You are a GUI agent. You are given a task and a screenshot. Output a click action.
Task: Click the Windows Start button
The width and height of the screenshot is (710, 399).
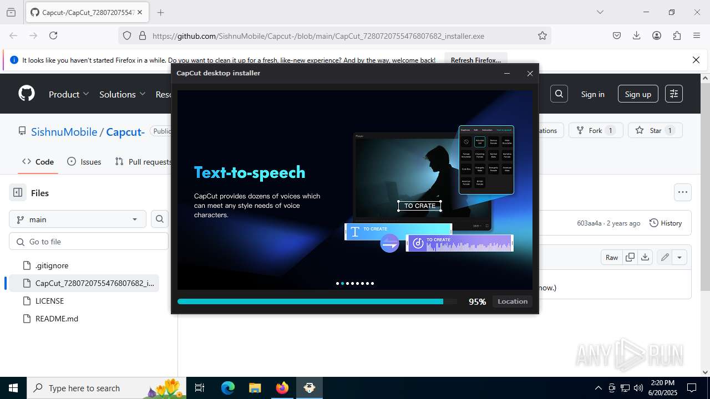coord(13,388)
